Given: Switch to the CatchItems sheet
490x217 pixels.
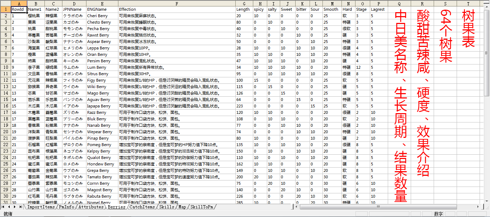Looking at the screenshot, I should tap(142, 207).
